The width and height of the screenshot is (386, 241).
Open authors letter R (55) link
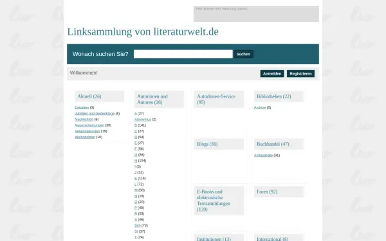(136, 214)
